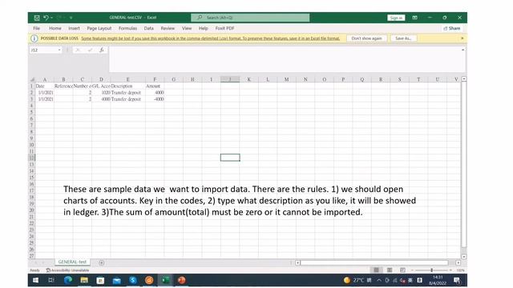This screenshot has width=513, height=288.
Task: Click the Save icon in title bar
Action: tap(37, 18)
